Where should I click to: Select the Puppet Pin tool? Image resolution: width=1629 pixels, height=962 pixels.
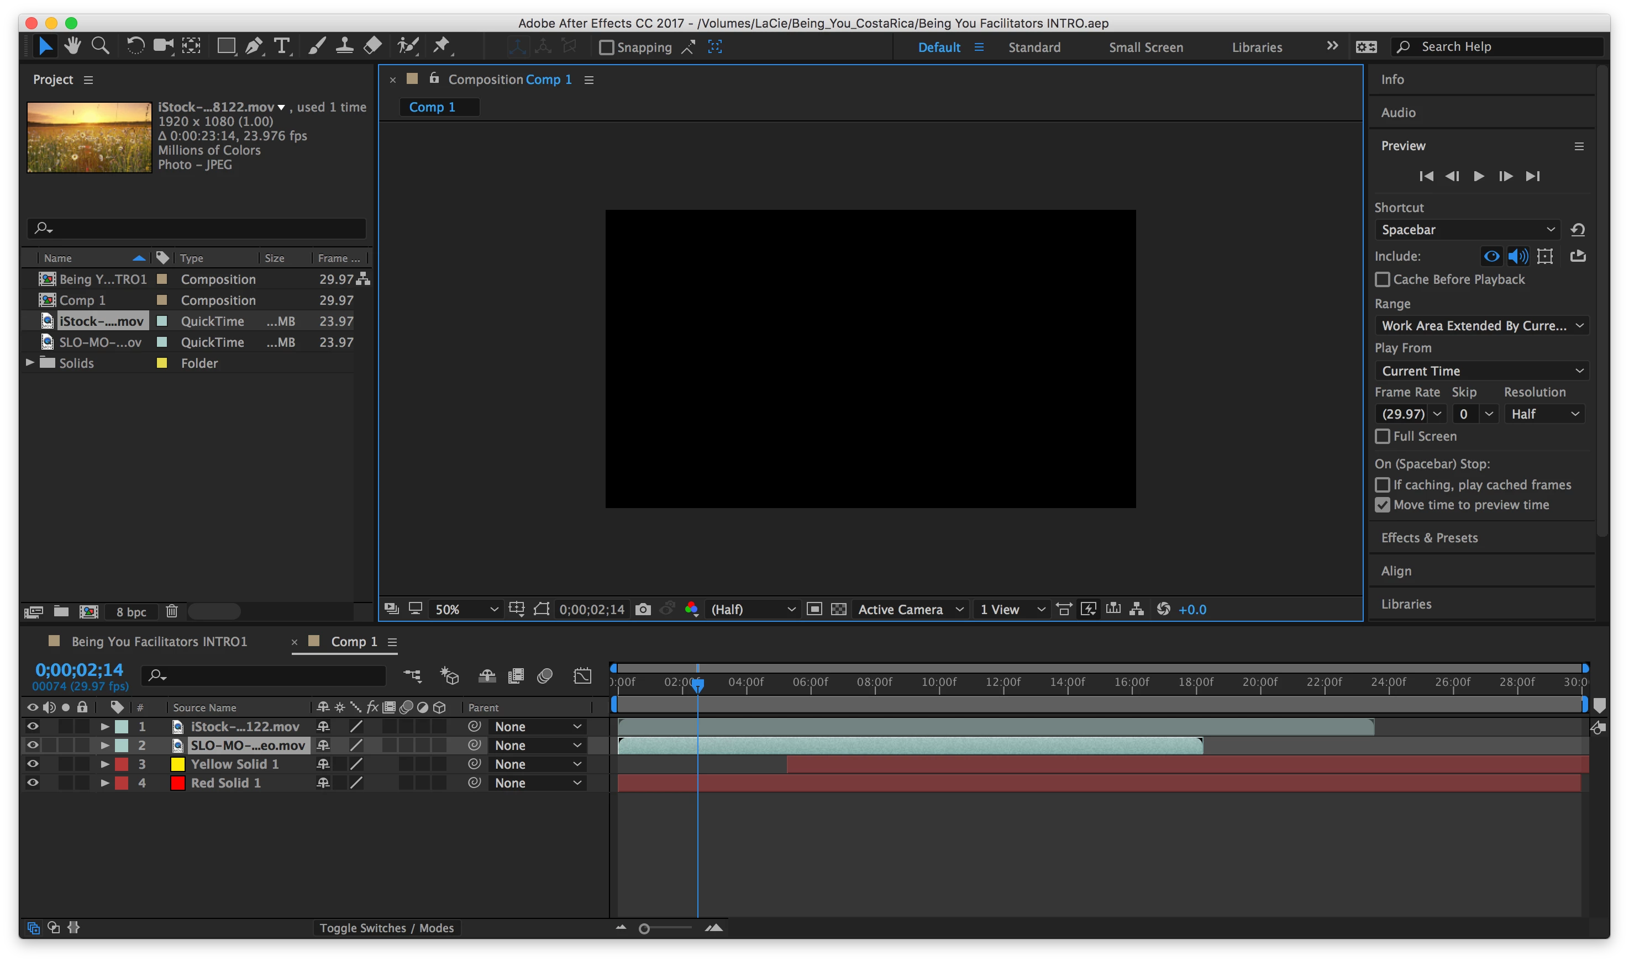(x=442, y=46)
